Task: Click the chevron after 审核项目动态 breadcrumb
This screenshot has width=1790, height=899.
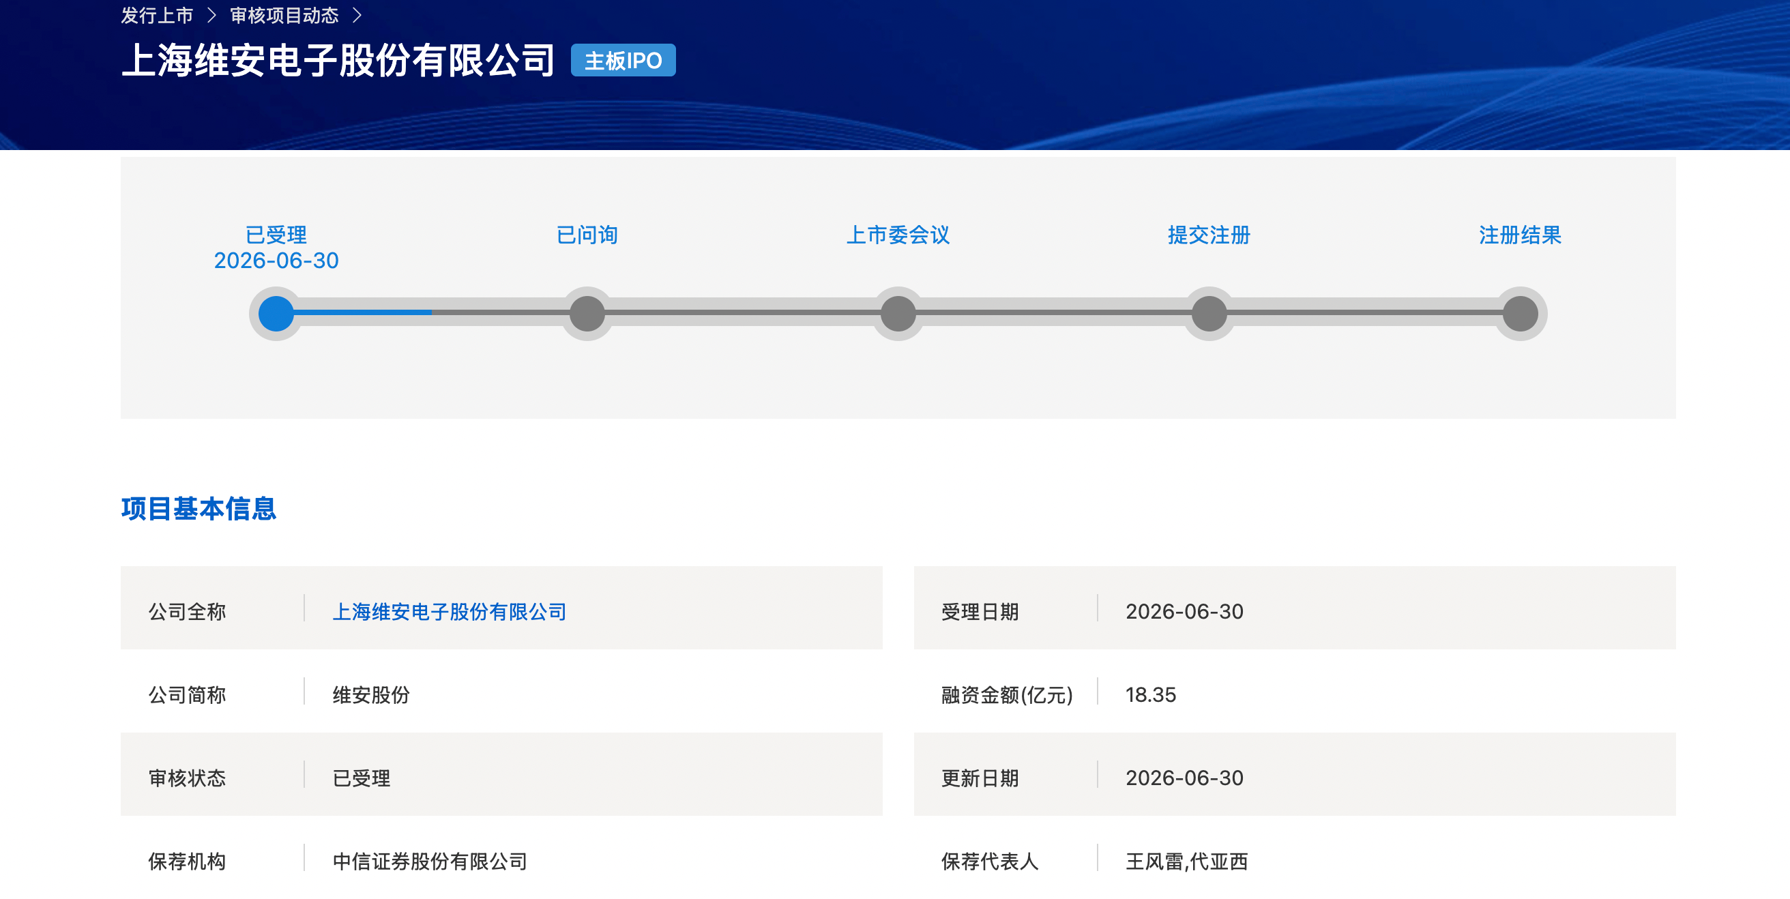Action: click(x=357, y=15)
